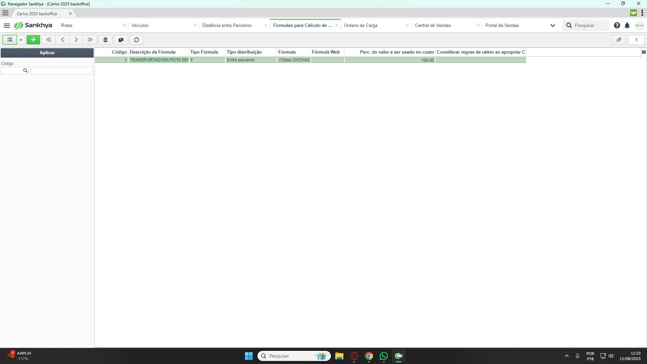Image resolution: width=647 pixels, height=364 pixels.
Task: Switch to Portal de Vendas tab
Action: point(502,26)
